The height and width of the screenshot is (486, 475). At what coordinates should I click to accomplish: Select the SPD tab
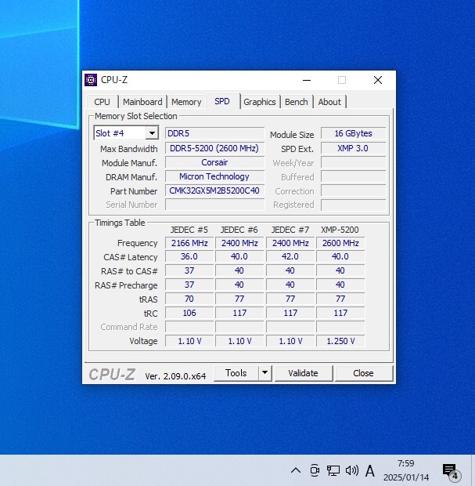[222, 101]
